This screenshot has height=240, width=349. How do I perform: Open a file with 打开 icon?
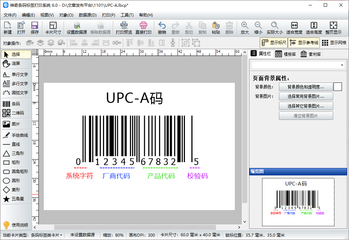click(21, 28)
